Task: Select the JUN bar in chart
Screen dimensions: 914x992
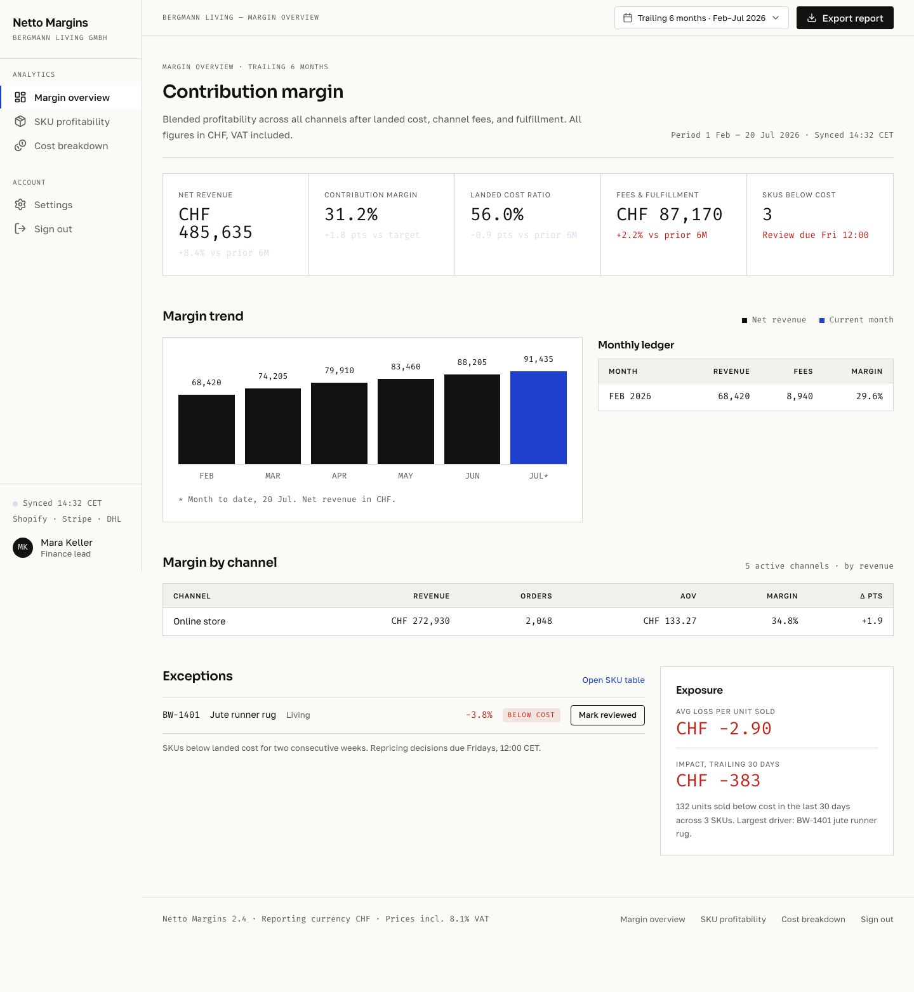Action: click(472, 419)
